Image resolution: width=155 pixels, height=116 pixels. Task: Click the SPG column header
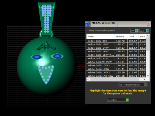[x=142, y=36]
